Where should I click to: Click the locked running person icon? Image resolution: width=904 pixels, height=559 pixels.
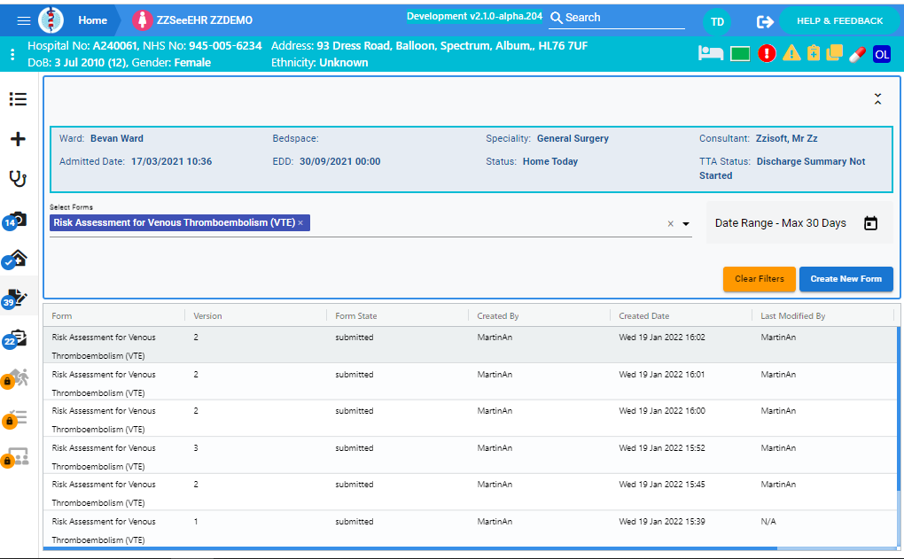pyautogui.click(x=16, y=378)
